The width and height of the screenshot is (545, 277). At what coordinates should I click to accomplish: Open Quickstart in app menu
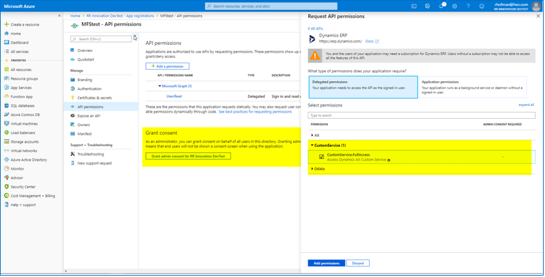tap(85, 60)
